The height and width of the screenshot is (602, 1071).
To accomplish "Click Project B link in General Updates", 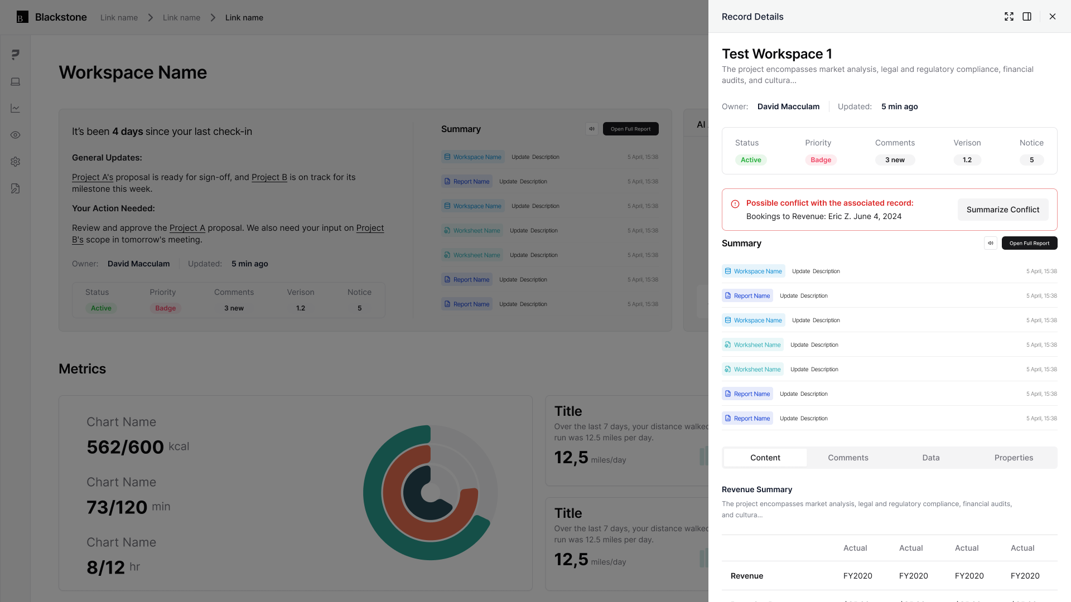I will (x=269, y=177).
